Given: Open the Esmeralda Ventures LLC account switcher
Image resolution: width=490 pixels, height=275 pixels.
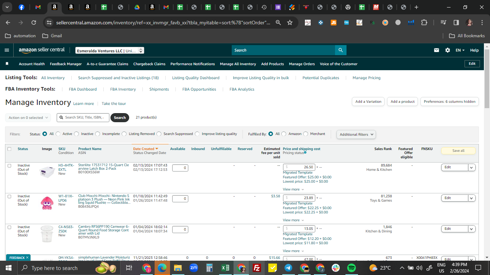Looking at the screenshot, I should 110,50.
